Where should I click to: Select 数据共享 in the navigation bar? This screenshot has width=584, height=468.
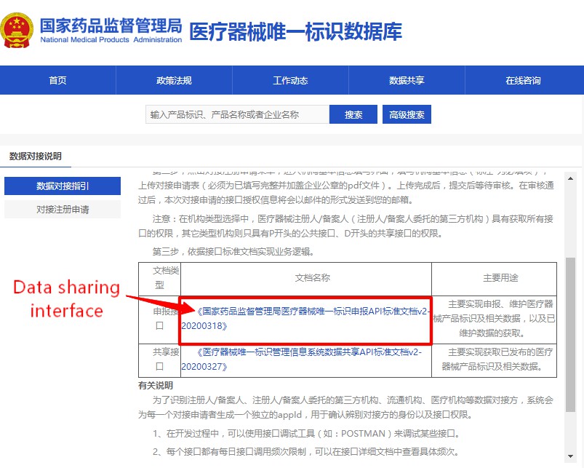point(407,81)
